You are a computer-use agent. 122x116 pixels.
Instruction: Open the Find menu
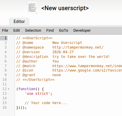(x=50, y=31)
